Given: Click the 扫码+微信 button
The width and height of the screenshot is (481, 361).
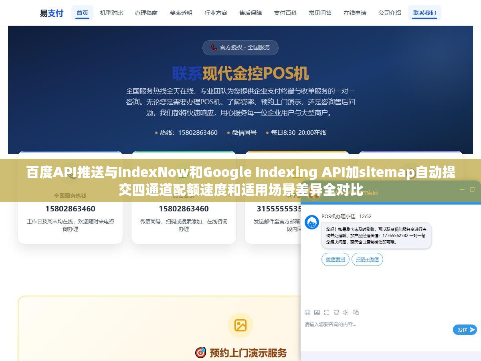Looking at the screenshot, I should click(x=367, y=260).
